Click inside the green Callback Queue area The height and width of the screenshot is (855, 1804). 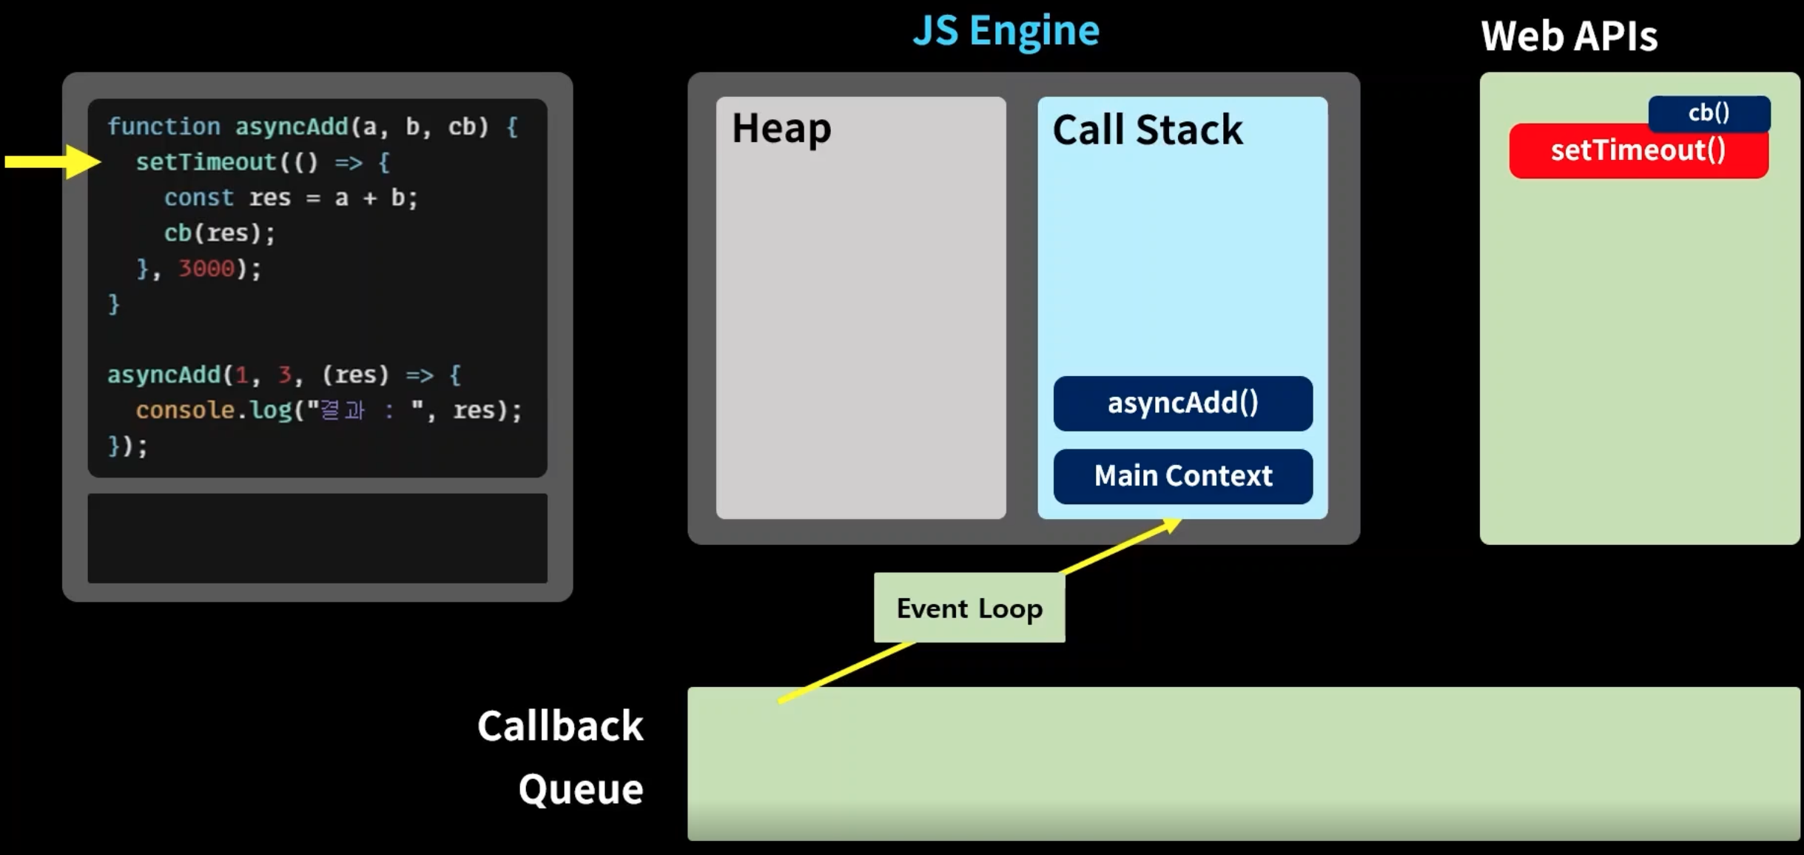pyautogui.click(x=1243, y=762)
